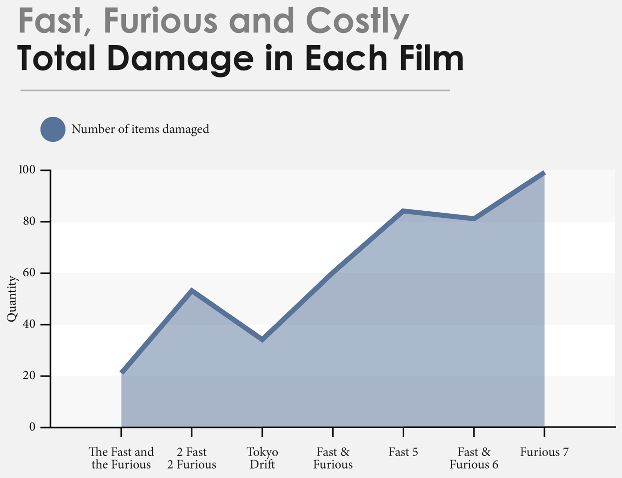Click the y-axis value 80
622x478 pixels.
pyautogui.click(x=29, y=221)
